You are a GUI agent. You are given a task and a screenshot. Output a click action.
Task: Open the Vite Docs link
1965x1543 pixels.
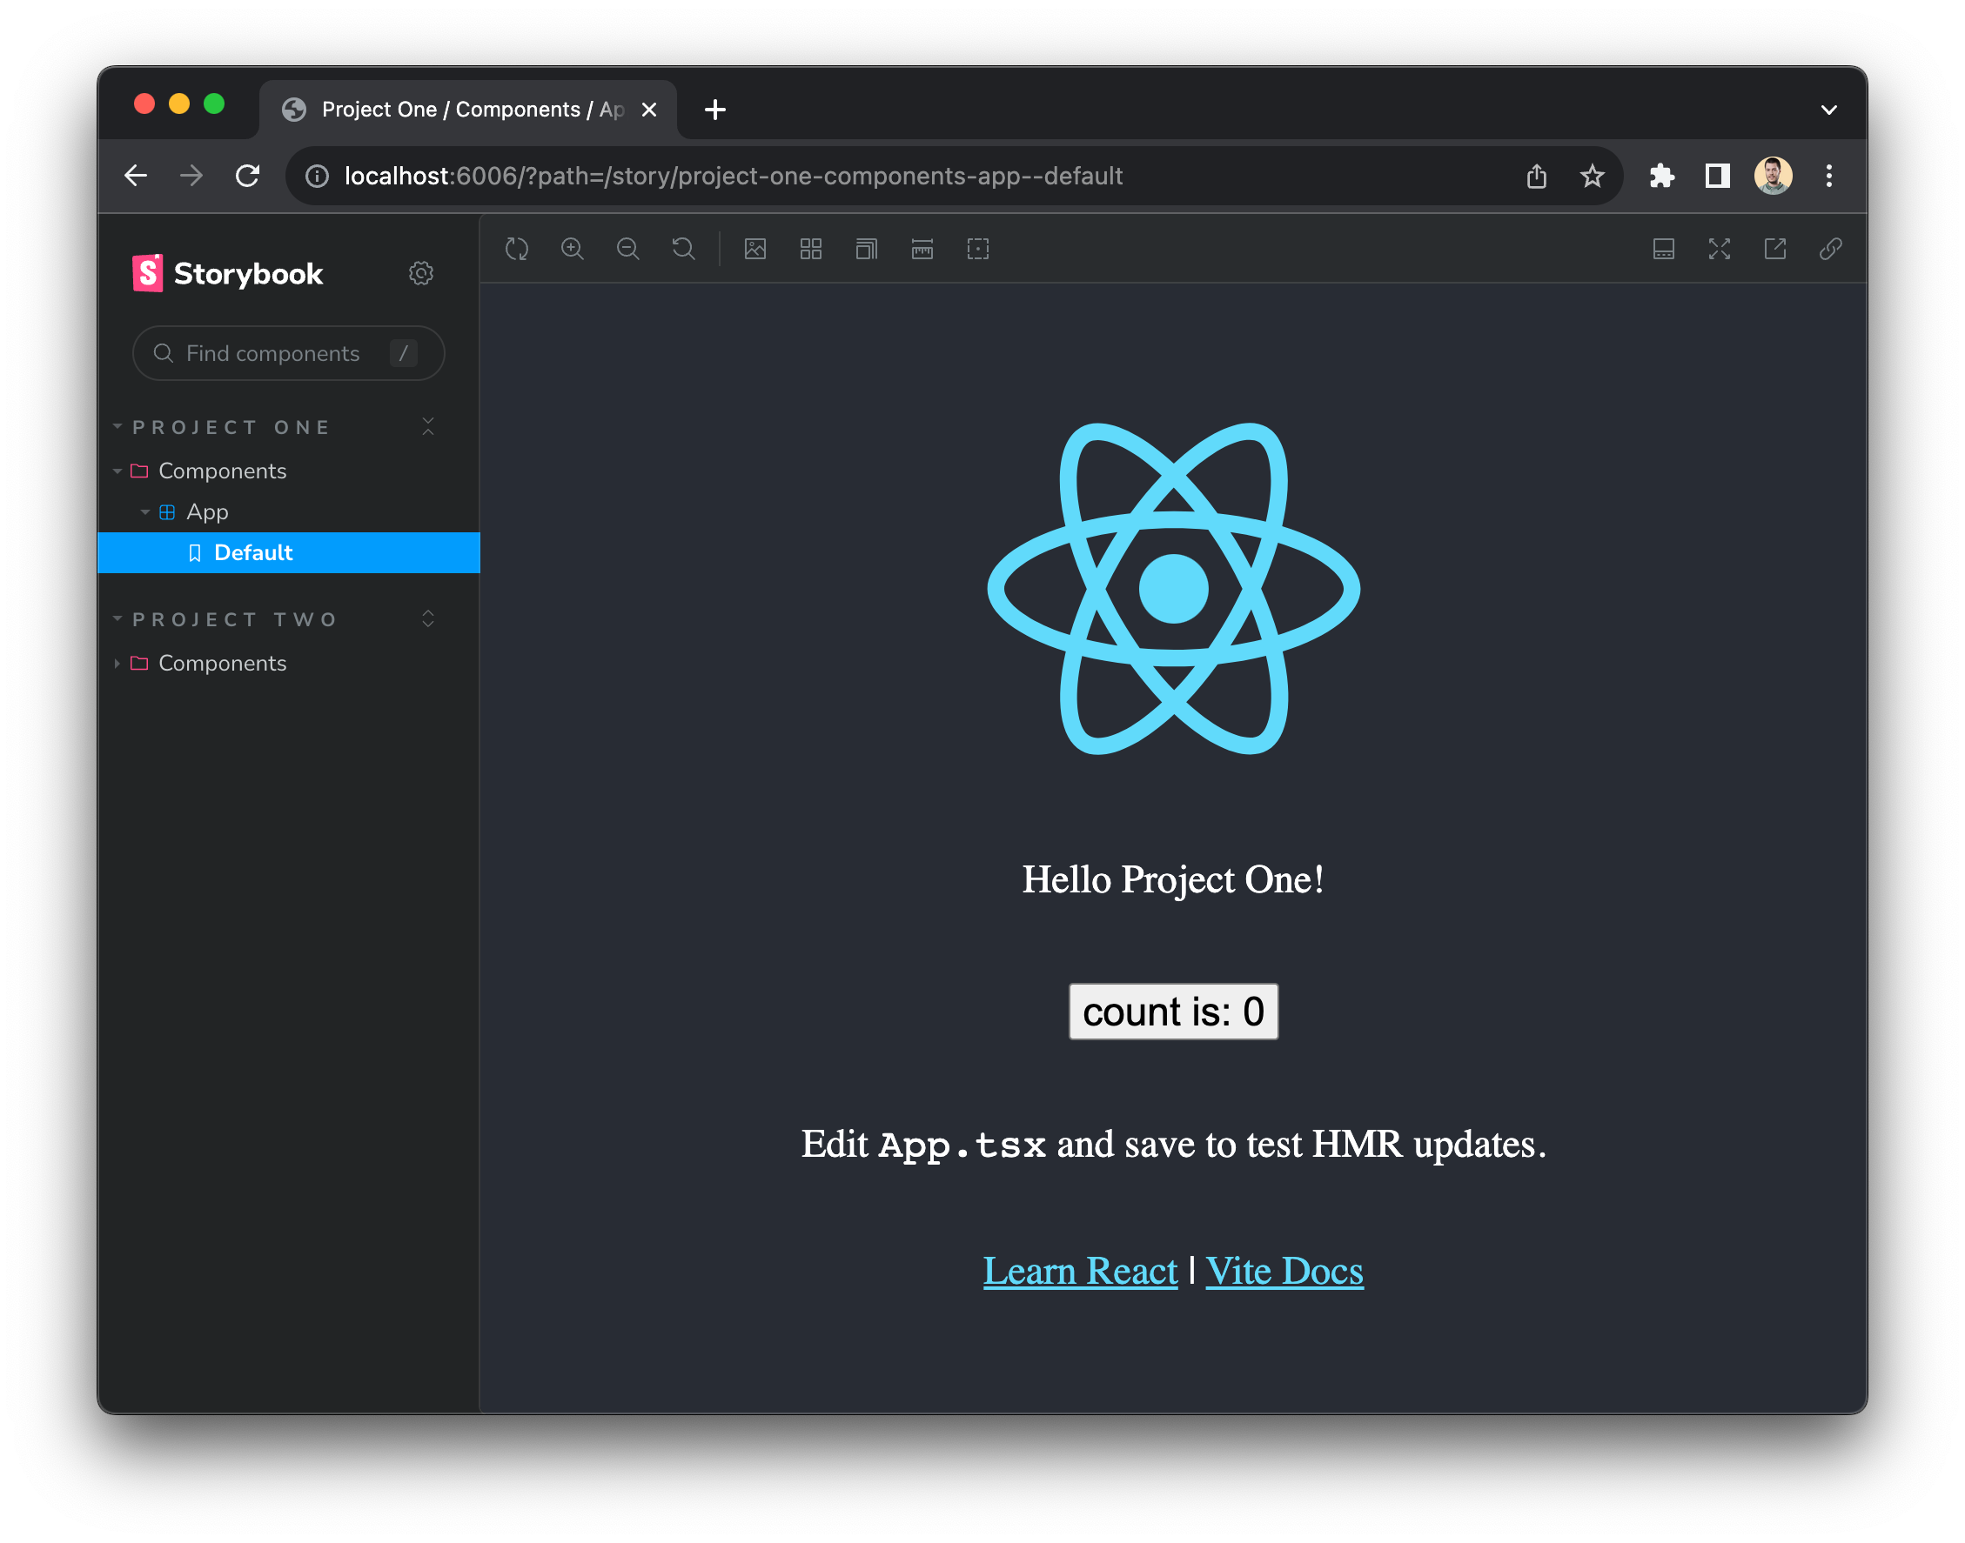[x=1284, y=1270]
